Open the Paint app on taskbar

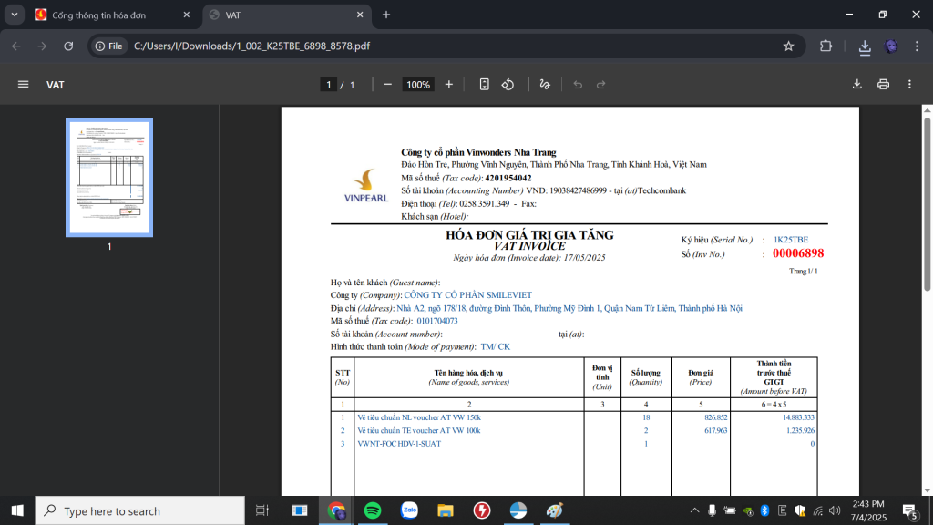(x=555, y=510)
